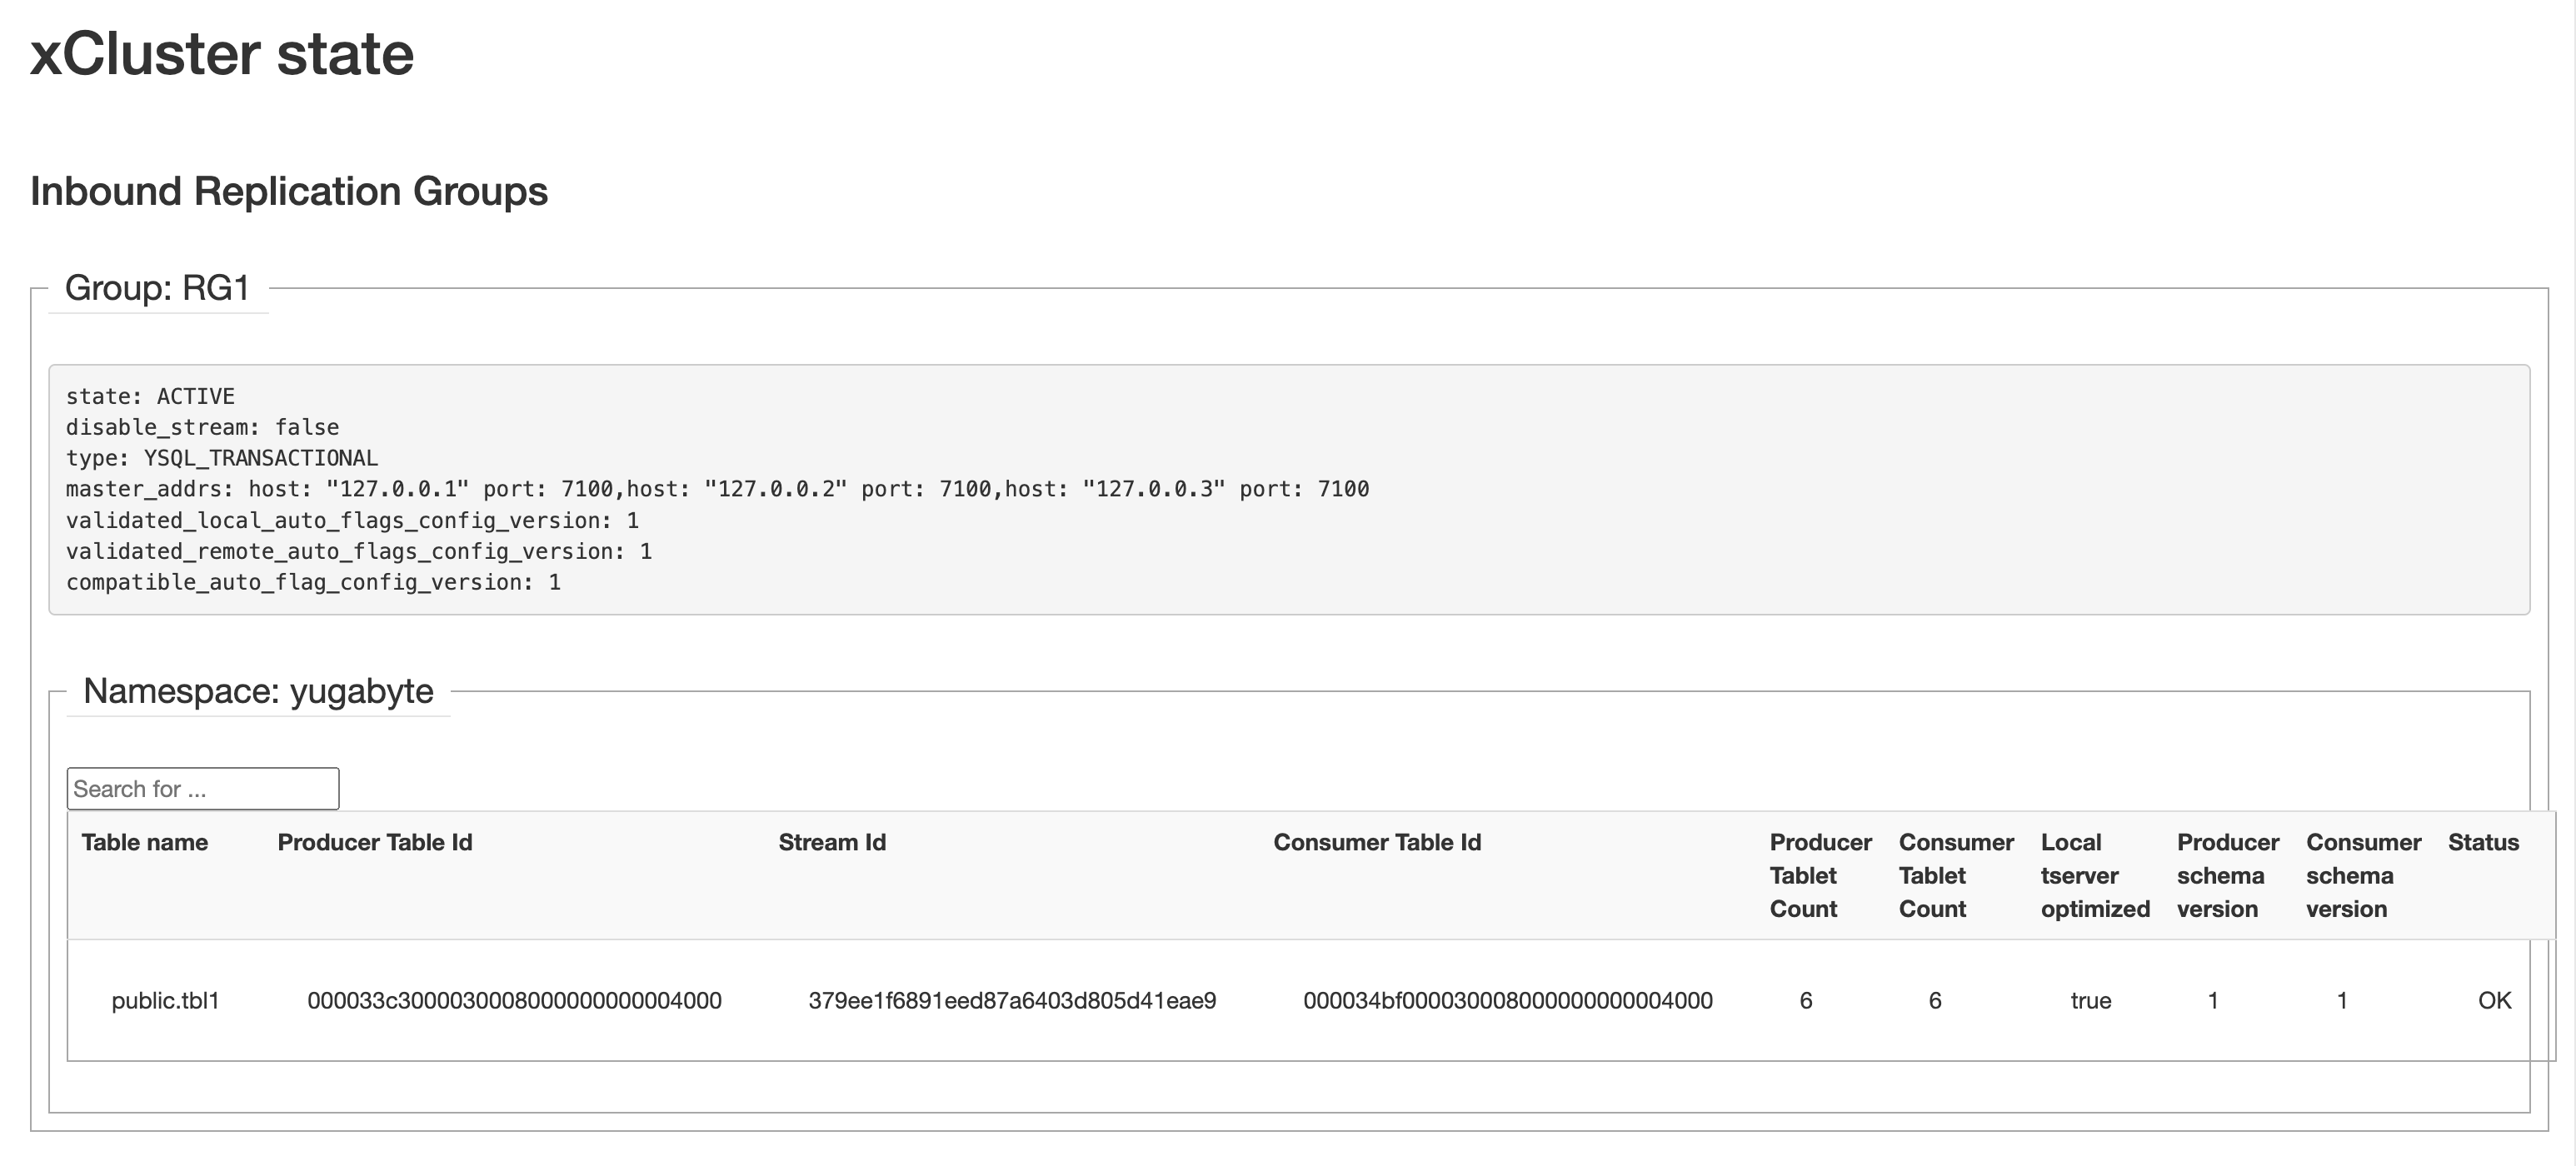Click the Stream Id column header
Image resolution: width=2576 pixels, height=1166 pixels.
(832, 843)
